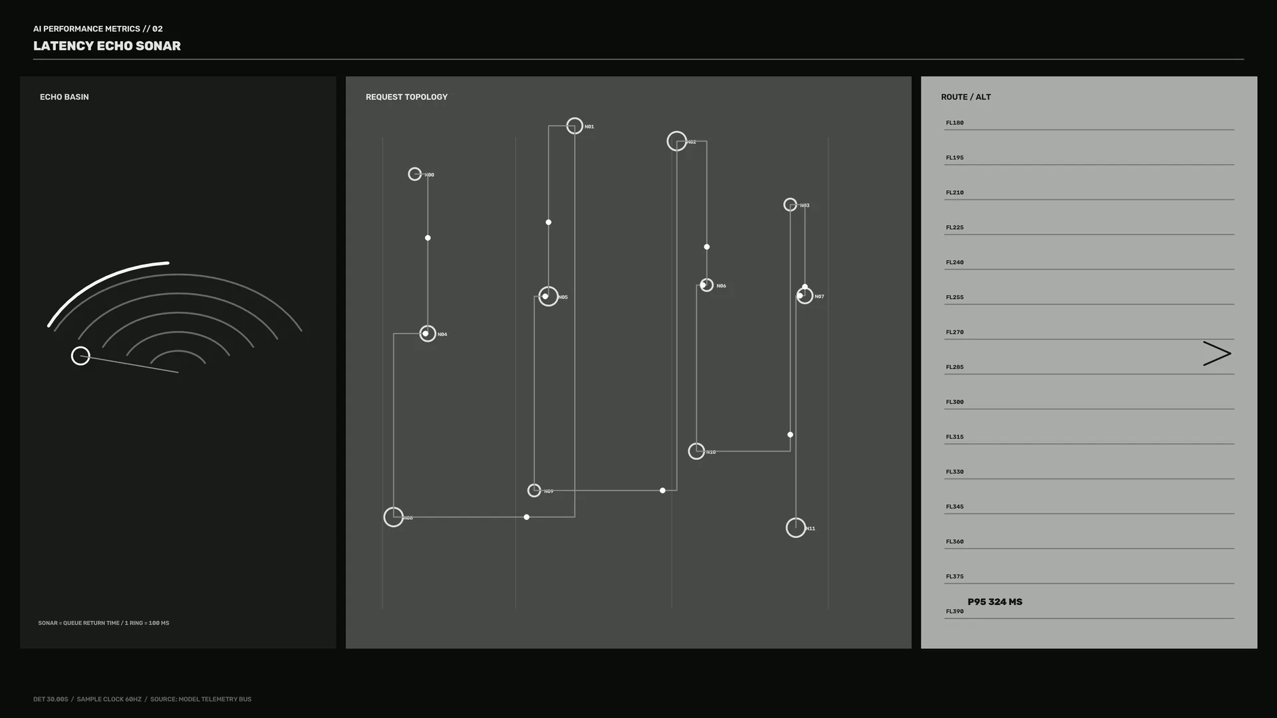Click the FL345 level label

(x=954, y=507)
